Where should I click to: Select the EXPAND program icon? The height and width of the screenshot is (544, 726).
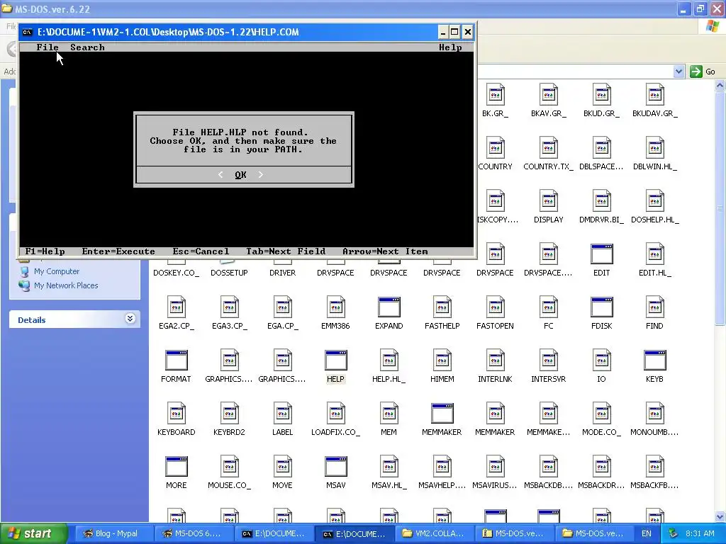click(x=389, y=307)
